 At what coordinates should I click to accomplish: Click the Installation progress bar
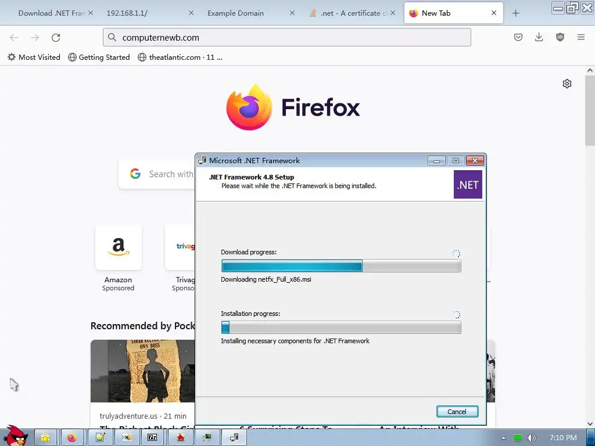coord(340,328)
